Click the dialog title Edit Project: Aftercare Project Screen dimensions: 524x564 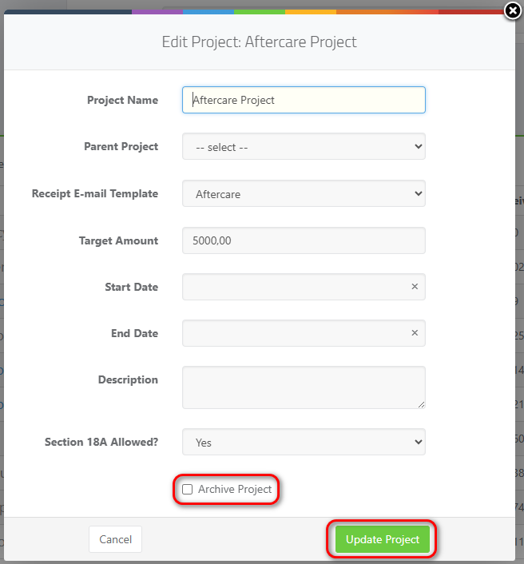pos(259,42)
